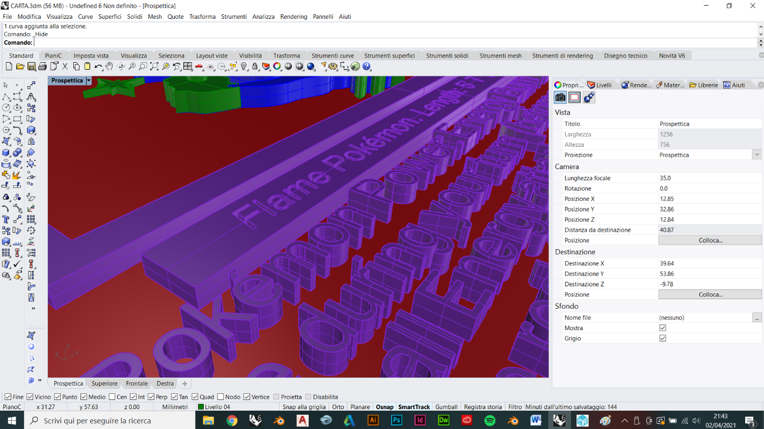
Task: Open the panel options gear at right
Action: (761, 85)
